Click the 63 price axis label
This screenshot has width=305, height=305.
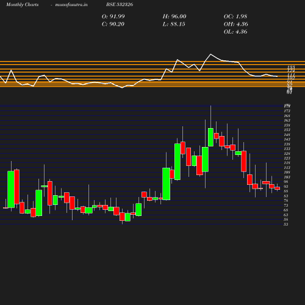coord(286,215)
